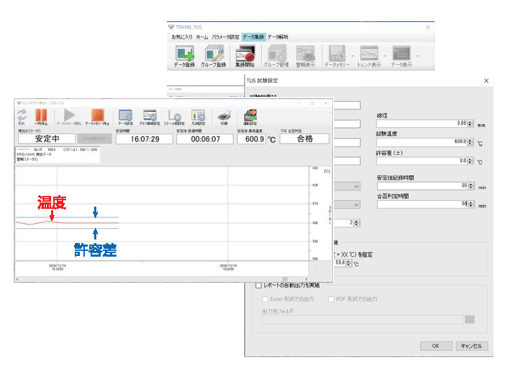The height and width of the screenshot is (379, 505).
Task: Click spinner arrows of 合否判定時間 field
Action: pos(471,204)
